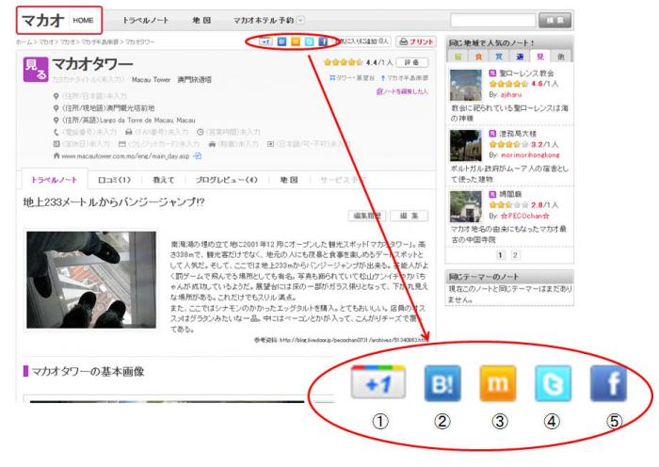This screenshot has height=467, width=659.
Task: Select the 見 tab in the popular notes panel
Action: (540, 56)
